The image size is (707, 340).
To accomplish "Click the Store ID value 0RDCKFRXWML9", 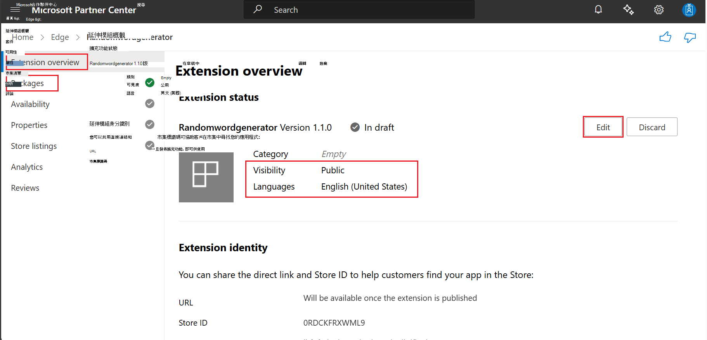I will point(334,323).
